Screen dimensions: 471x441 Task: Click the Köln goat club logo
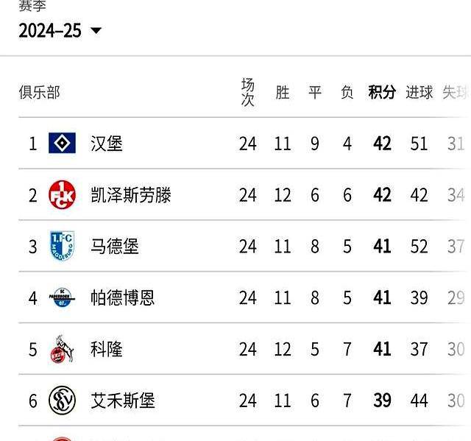click(x=62, y=349)
